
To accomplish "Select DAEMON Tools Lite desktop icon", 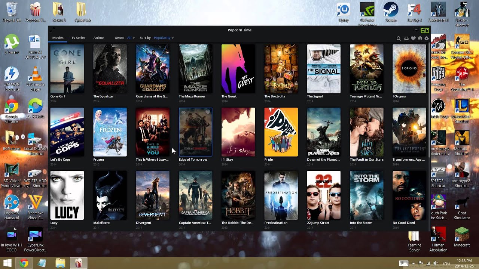I will pos(12,79).
